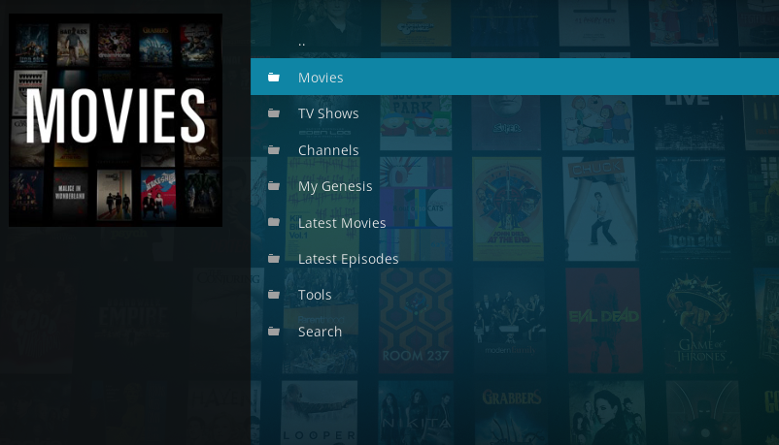Click the folder icon beside TV Shows
The width and height of the screenshot is (779, 445).
coord(274,113)
